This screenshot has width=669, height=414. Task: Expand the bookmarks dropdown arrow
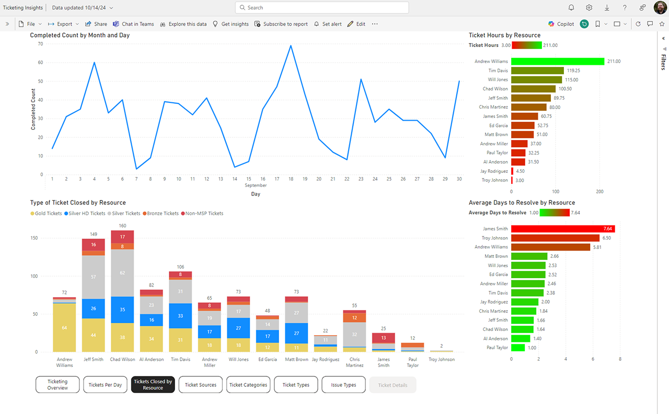tap(605, 24)
